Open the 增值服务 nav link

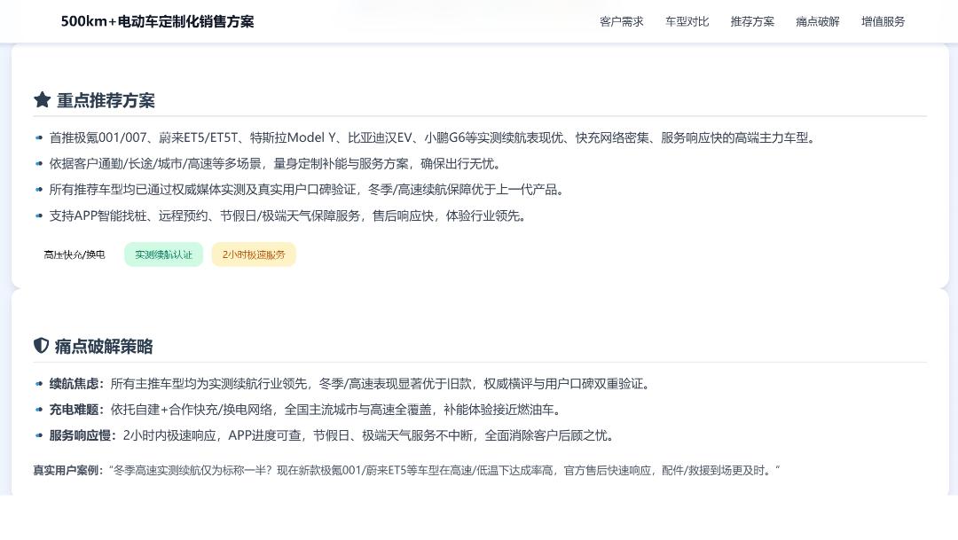click(x=883, y=21)
